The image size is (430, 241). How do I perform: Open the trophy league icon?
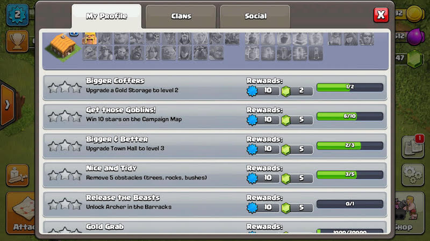(x=17, y=41)
